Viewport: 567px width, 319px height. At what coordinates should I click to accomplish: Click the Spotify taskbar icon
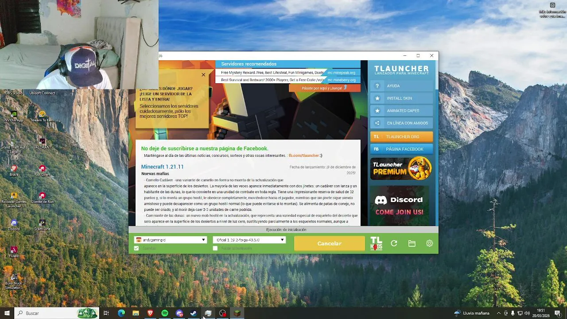coord(165,313)
